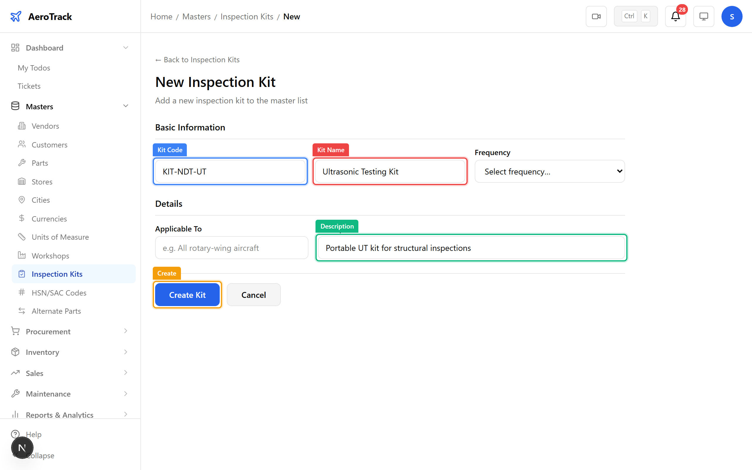
Task: Open Alternate Parts master
Action: tap(56, 311)
